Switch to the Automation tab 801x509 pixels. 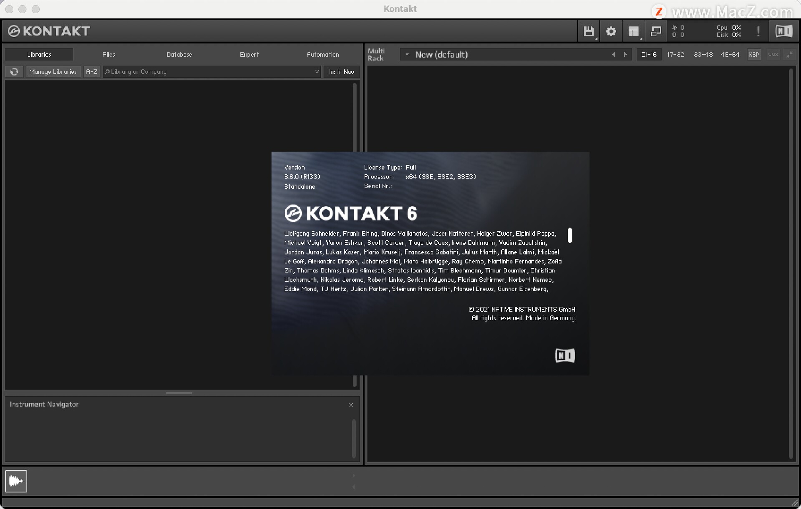tap(322, 55)
